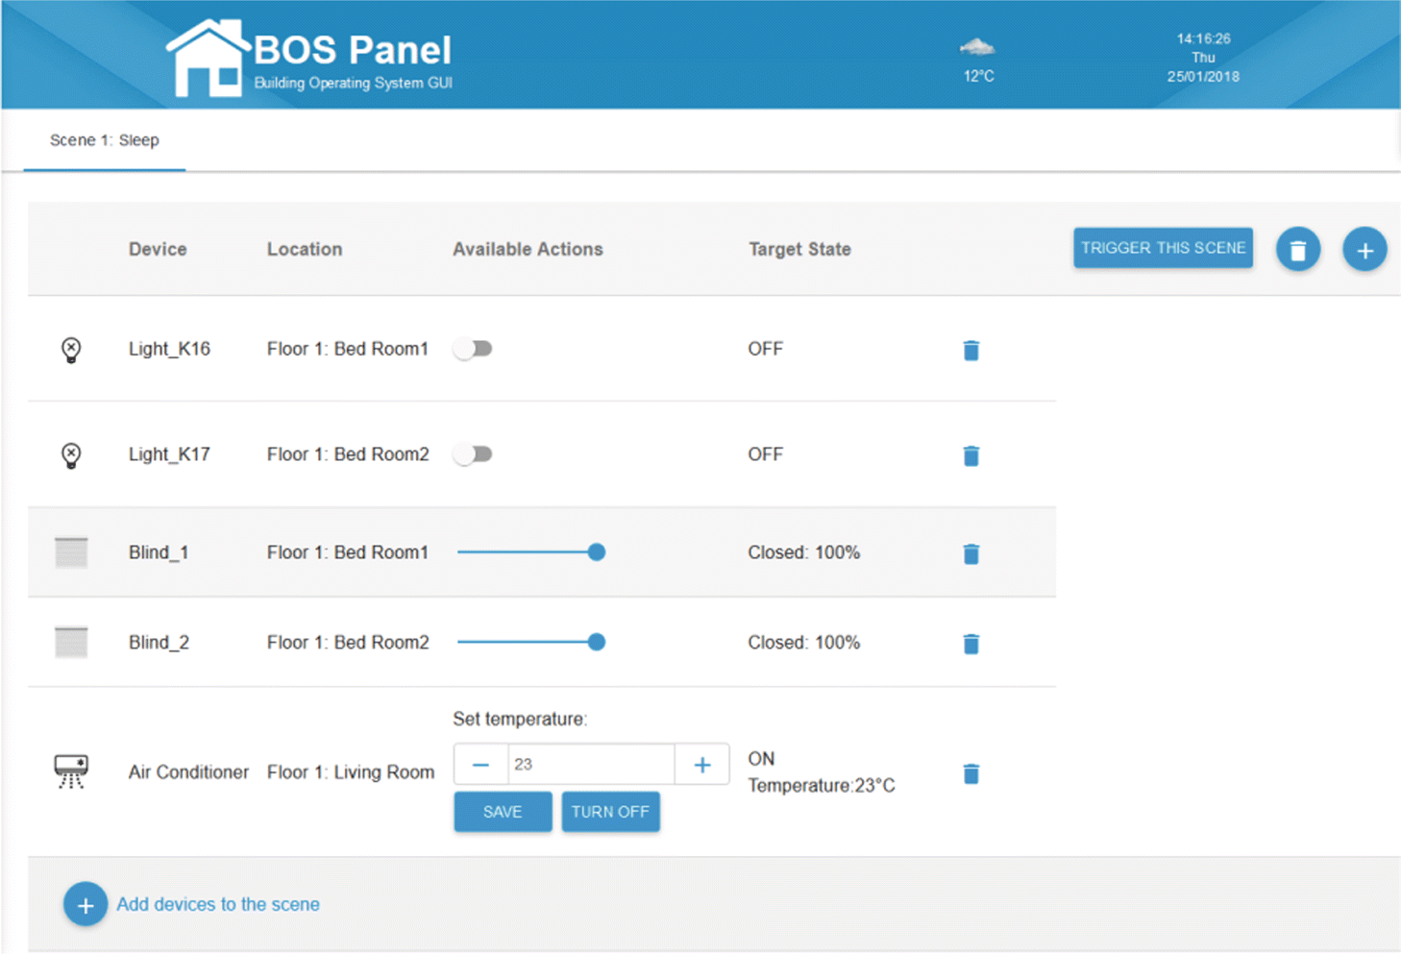Click the date 25/01/2018
This screenshot has height=954, width=1401.
coord(1203,76)
